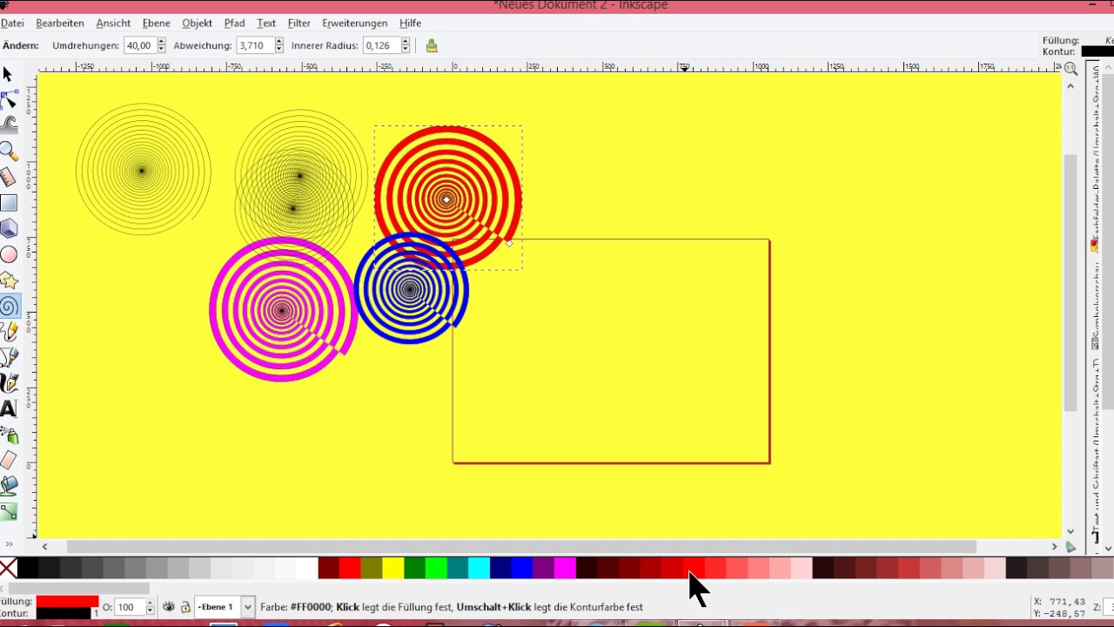This screenshot has height=627, width=1114.
Task: Select the Pencil freehand tool
Action: 8,332
